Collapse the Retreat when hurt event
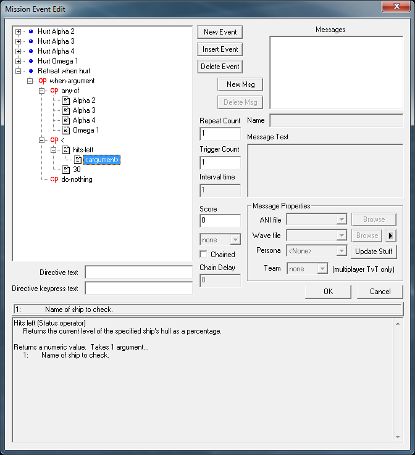 click(x=19, y=71)
